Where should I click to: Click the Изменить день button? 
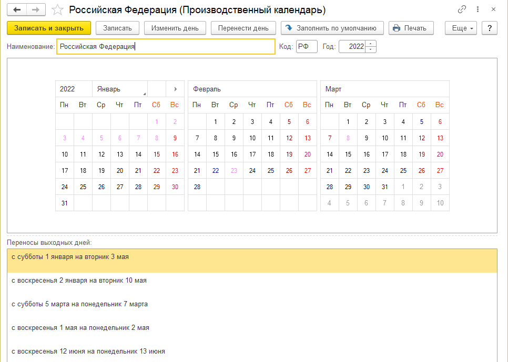[175, 28]
